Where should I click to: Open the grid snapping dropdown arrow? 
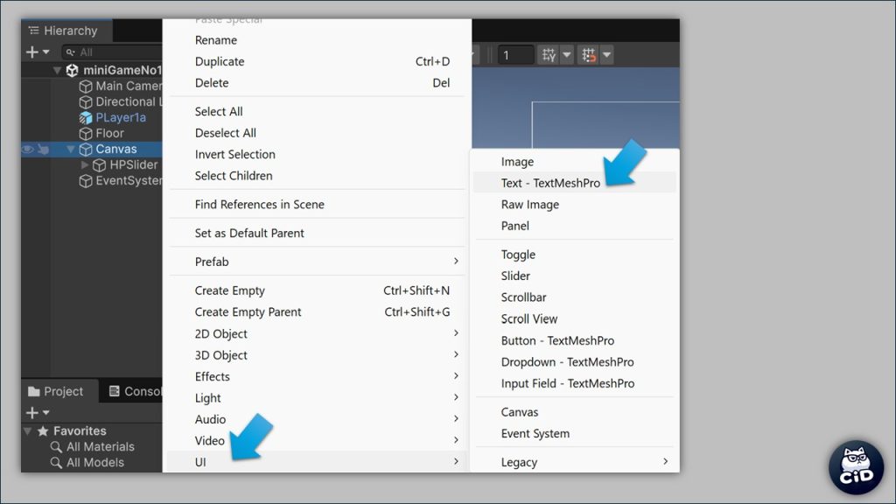pyautogui.click(x=607, y=55)
